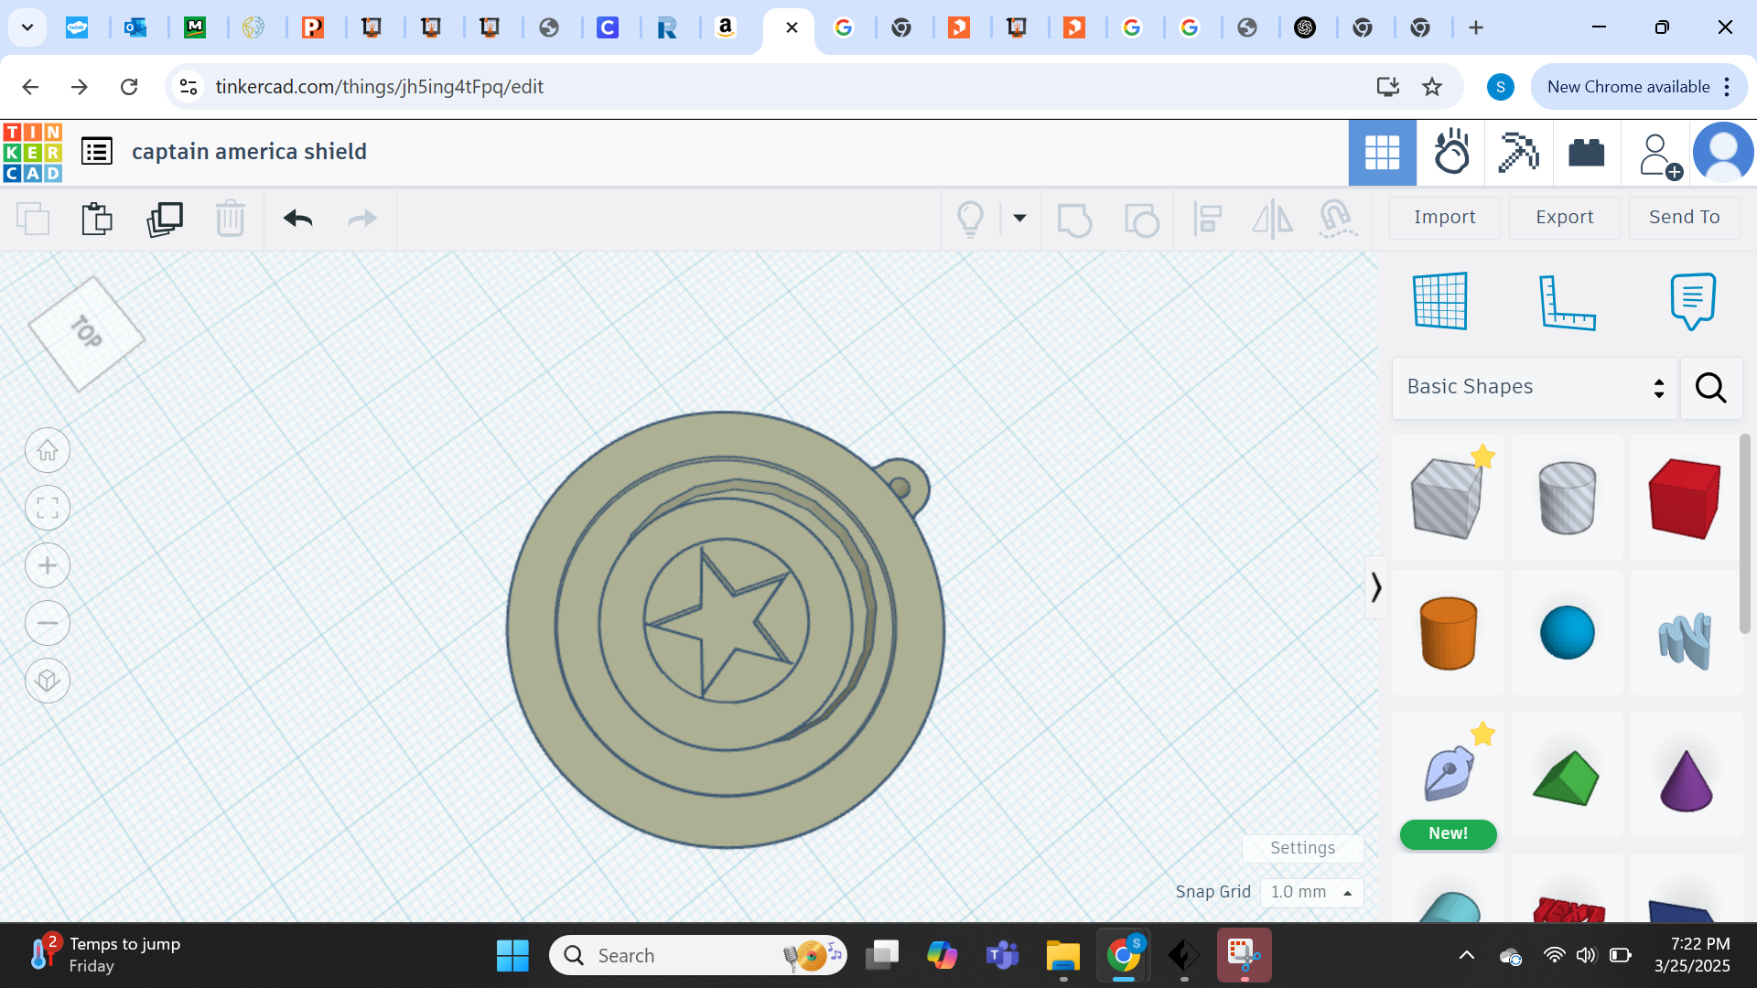Zoom out with minus button
This screenshot has width=1757, height=988.
[x=48, y=624]
